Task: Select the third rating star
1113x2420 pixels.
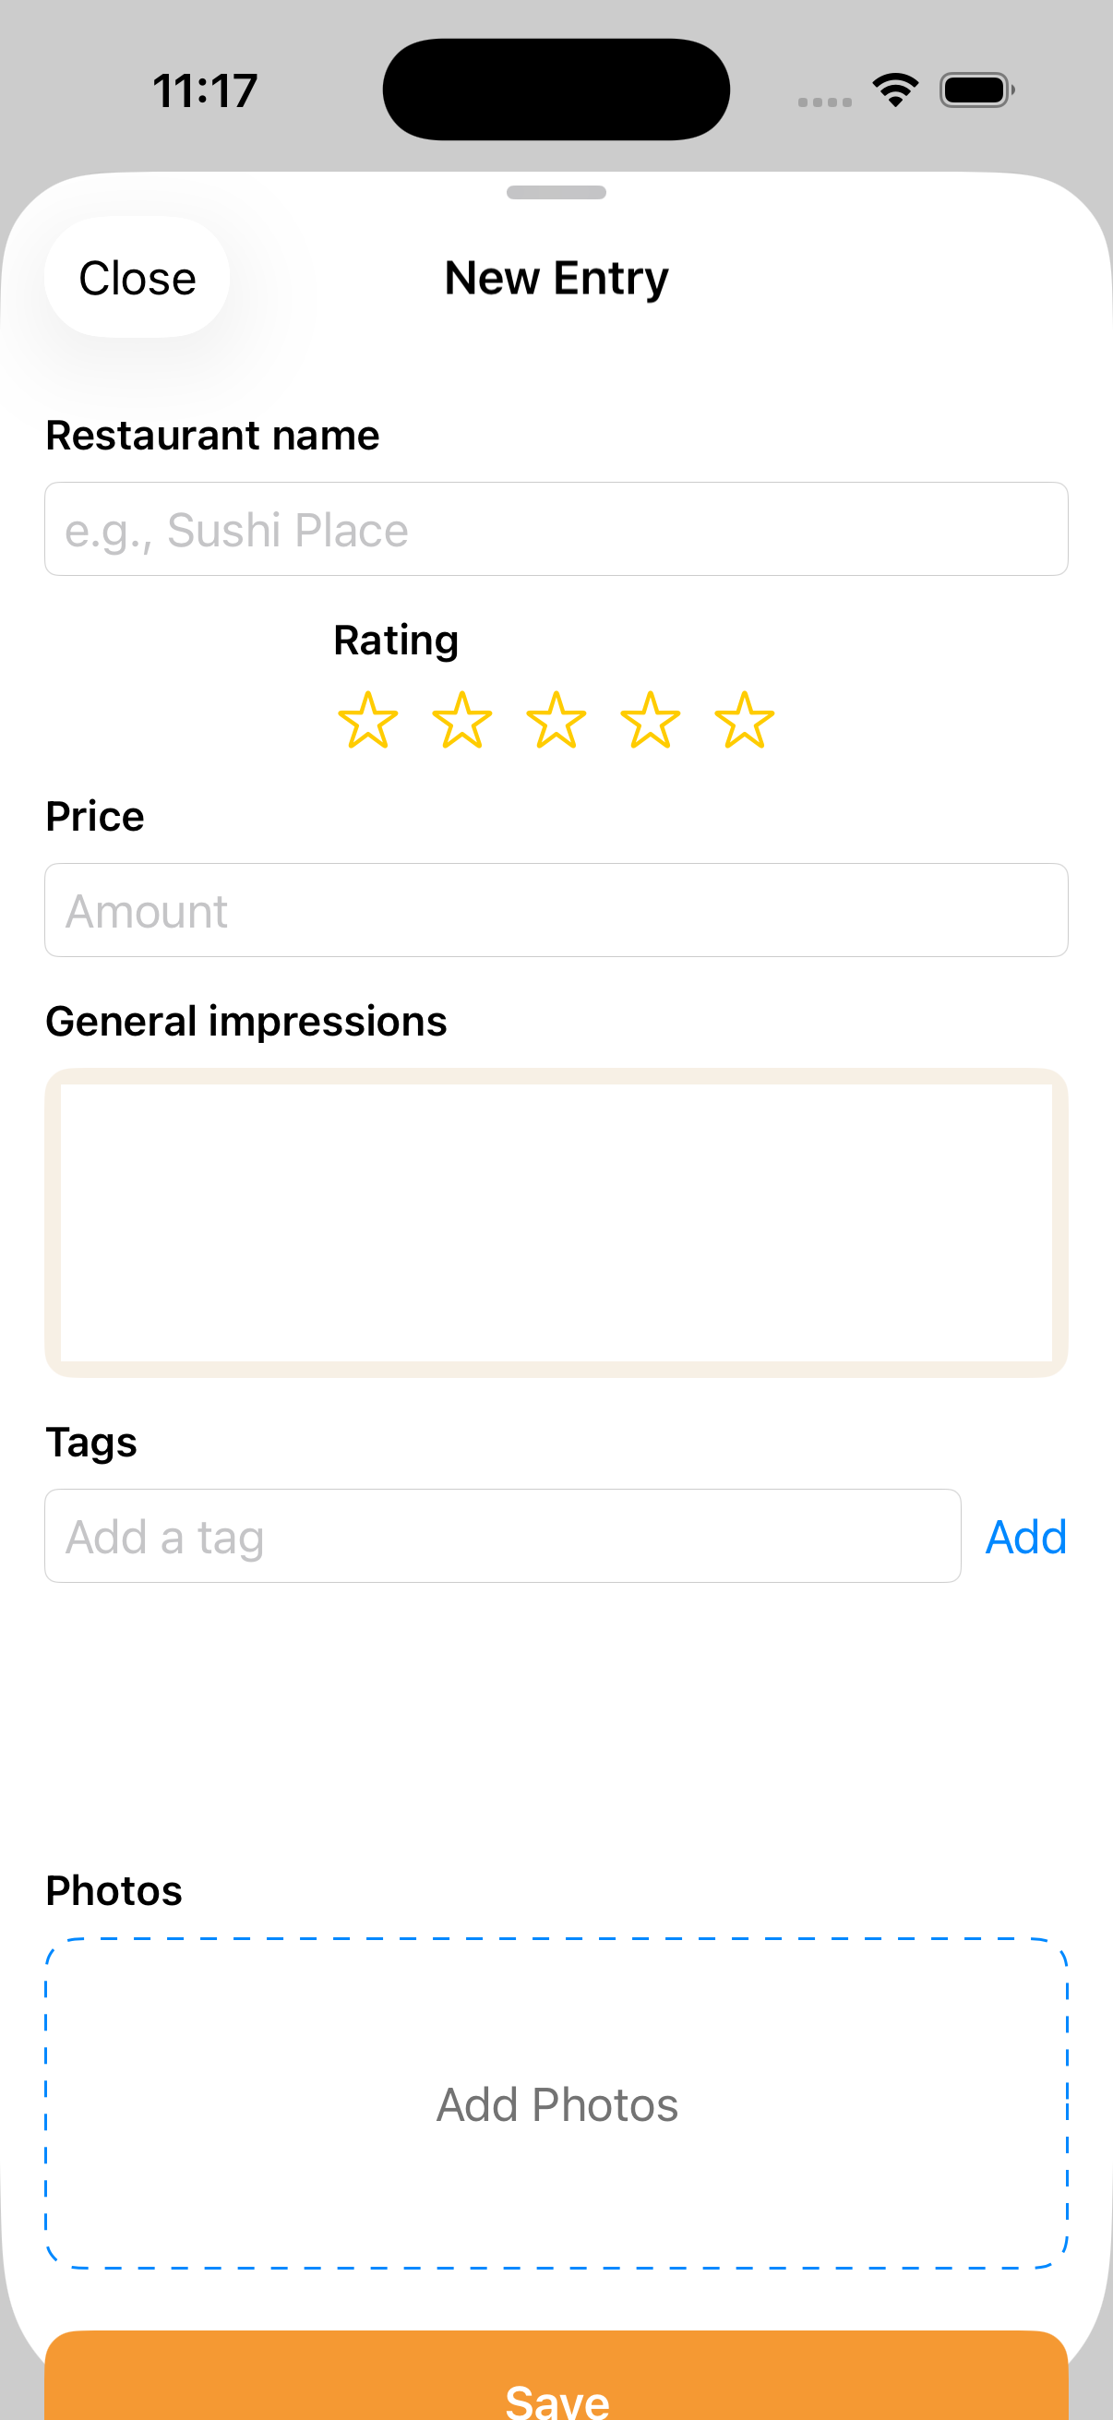Action: pyautogui.click(x=556, y=721)
